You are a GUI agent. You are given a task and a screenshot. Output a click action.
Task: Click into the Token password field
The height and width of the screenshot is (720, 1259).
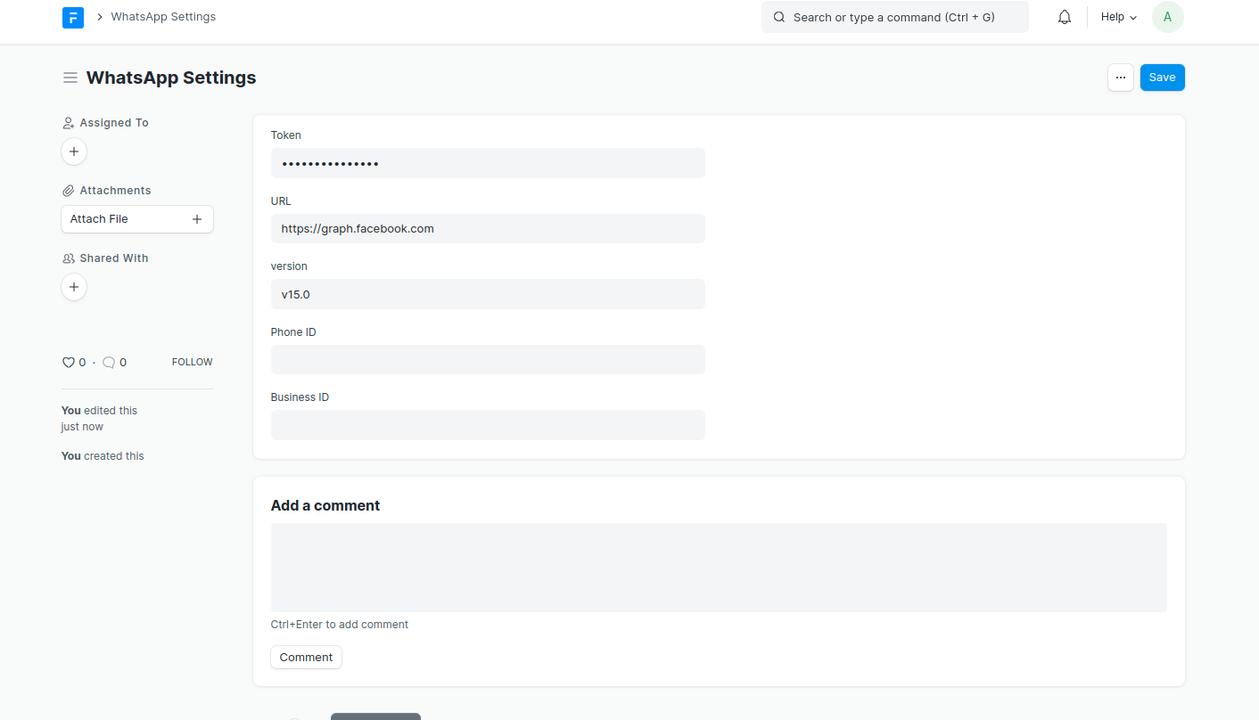click(x=488, y=163)
